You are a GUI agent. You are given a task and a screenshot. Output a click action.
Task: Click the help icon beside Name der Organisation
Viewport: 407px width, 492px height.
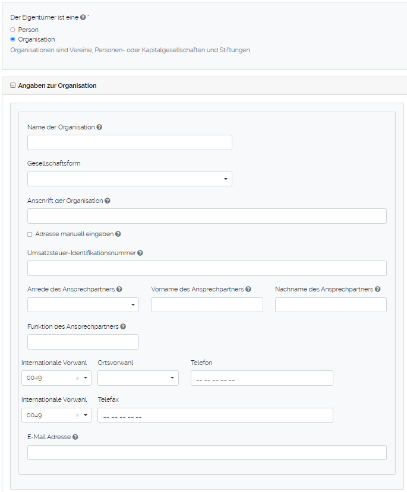(99, 127)
